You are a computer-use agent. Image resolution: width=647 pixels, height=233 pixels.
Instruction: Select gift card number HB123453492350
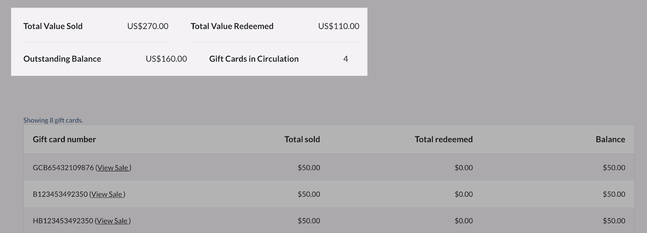click(63, 221)
